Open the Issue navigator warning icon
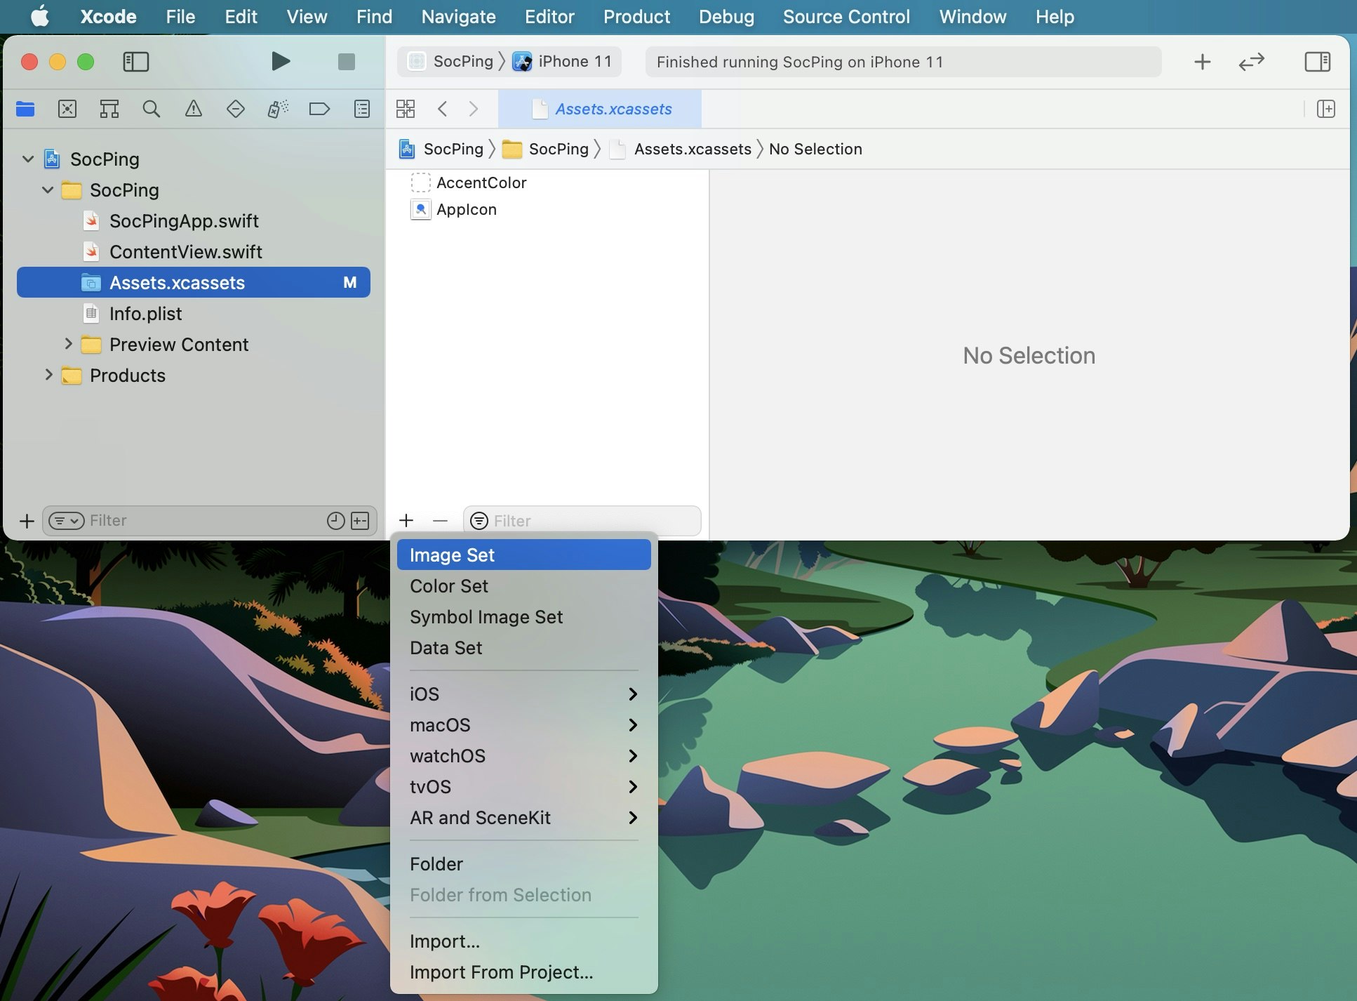Viewport: 1357px width, 1001px height. pos(194,109)
